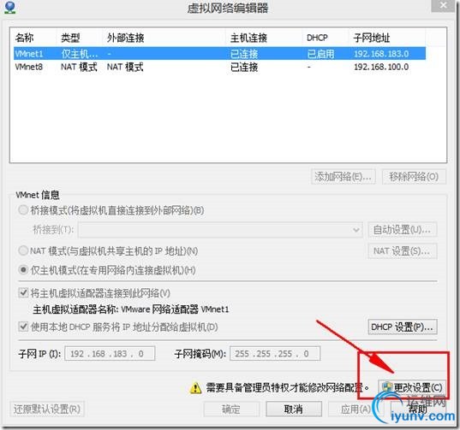
Task: Open DHCP 设置(P)... button
Action: pos(403,327)
